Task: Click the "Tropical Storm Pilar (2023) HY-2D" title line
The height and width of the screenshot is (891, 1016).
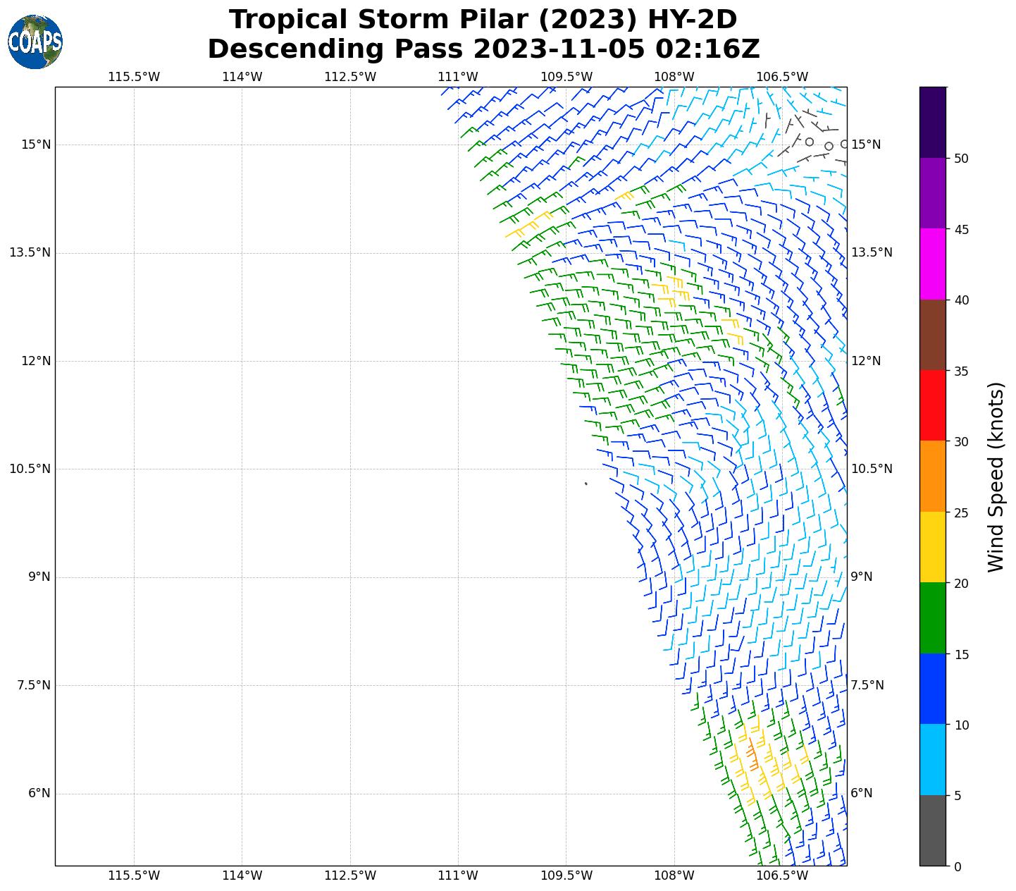Action: tap(483, 20)
